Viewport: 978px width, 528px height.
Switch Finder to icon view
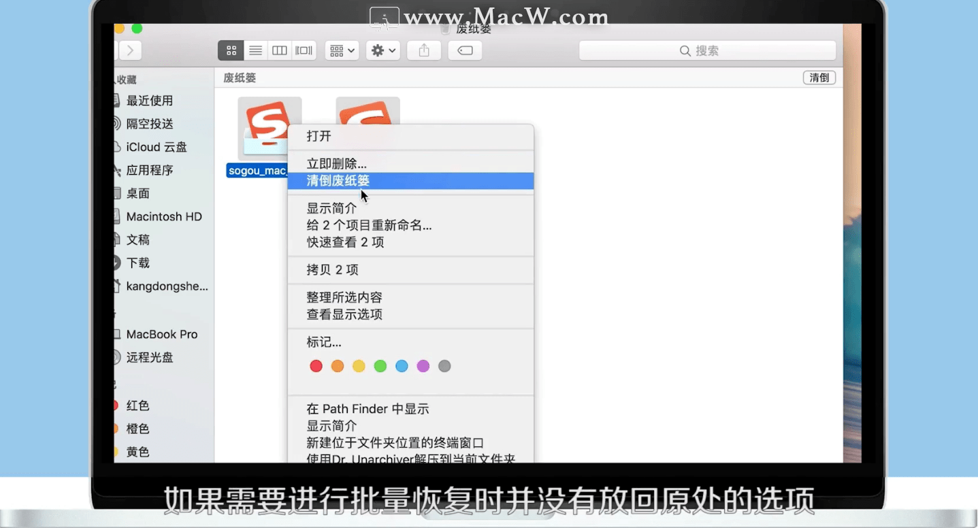click(x=231, y=50)
